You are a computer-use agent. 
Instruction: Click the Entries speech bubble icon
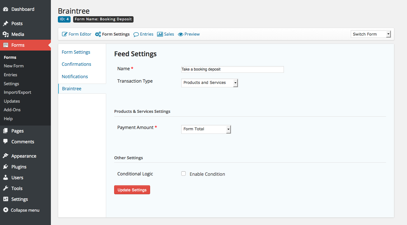pos(136,34)
